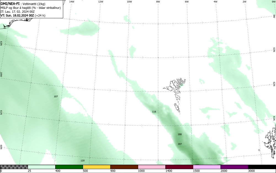Pick the dark green legend swatch
Screen dimensions: 276x173
click(69, 167)
